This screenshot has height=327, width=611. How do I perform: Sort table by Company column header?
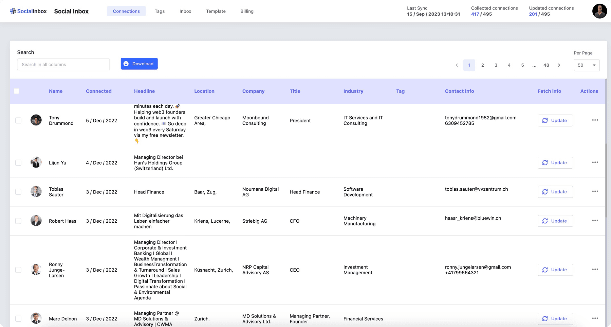253,91
